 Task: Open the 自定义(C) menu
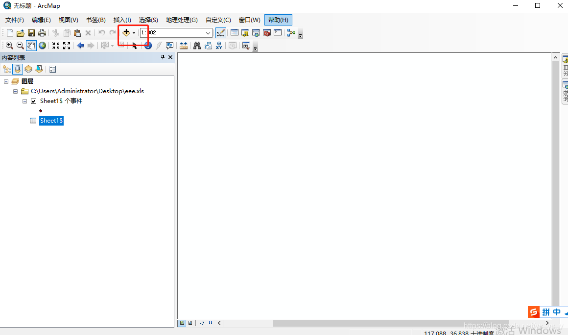(x=218, y=20)
